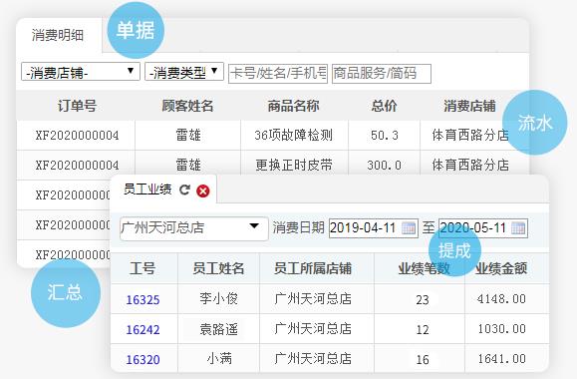Sort by 商品名称 column header
The image size is (577, 379).
(293, 106)
